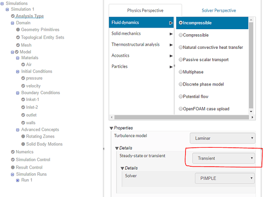
Task: Open the Turbulence model dropdown
Action: point(223,138)
